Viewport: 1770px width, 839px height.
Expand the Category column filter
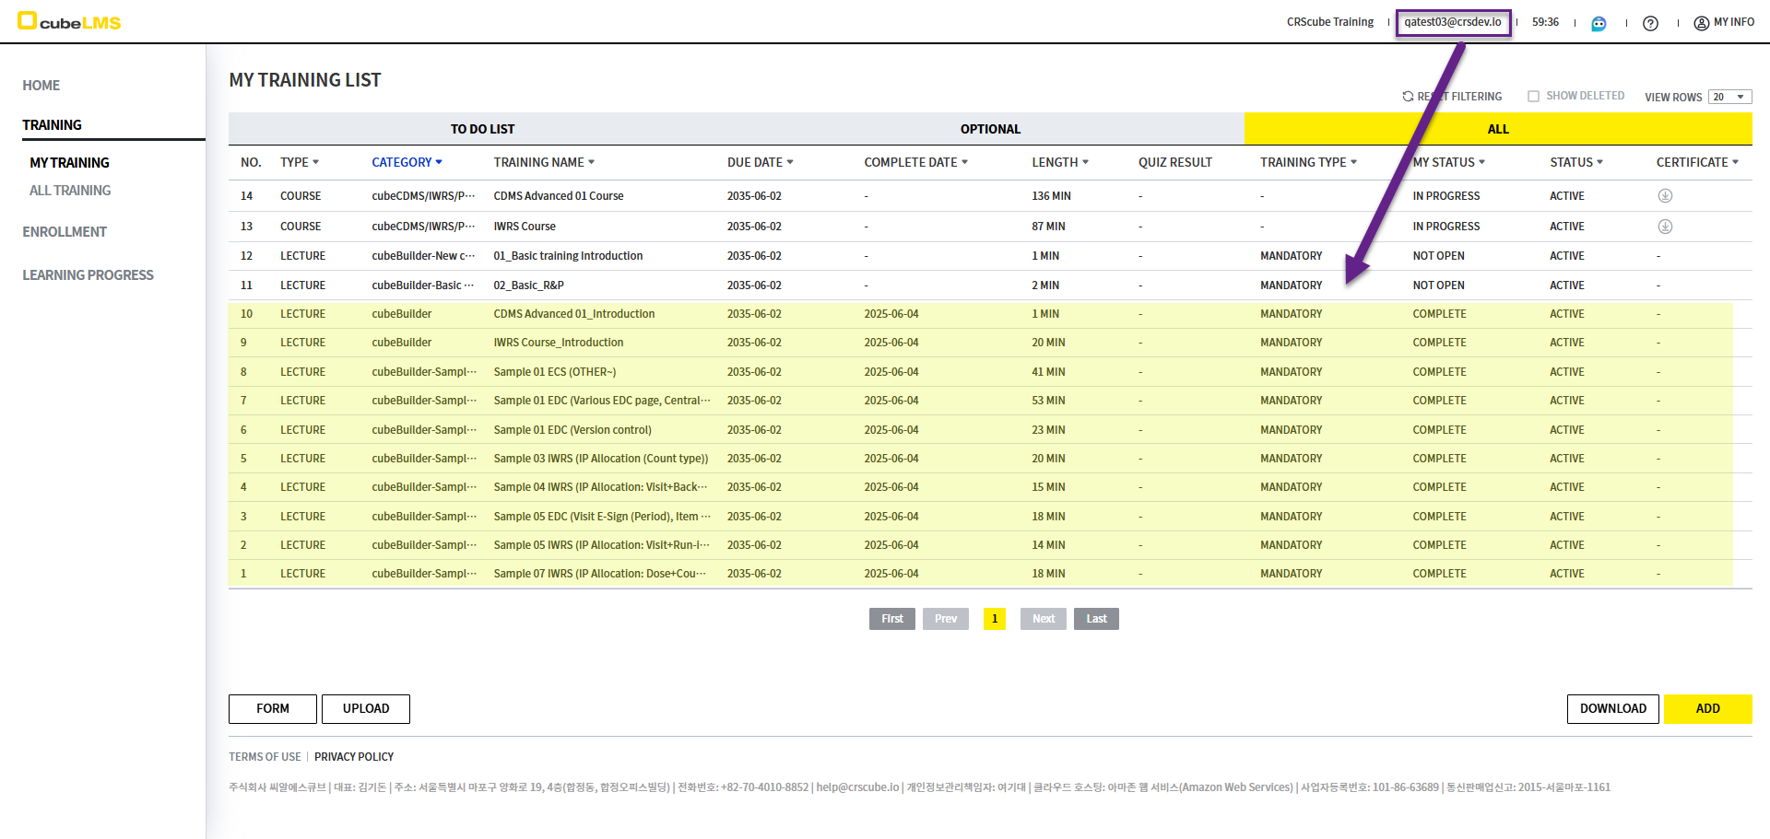pos(439,162)
